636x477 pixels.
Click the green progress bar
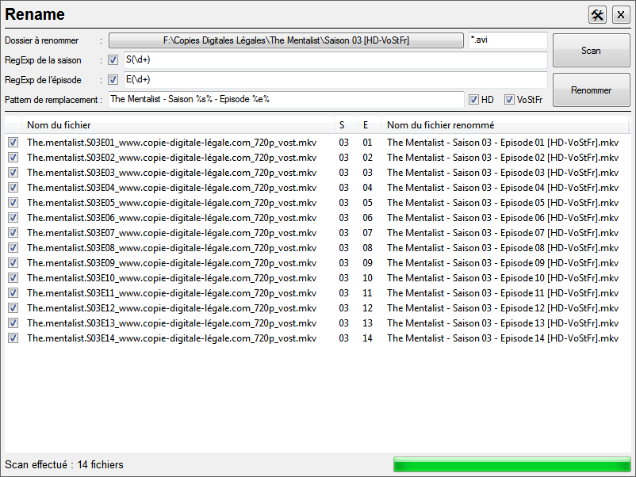pos(511,464)
